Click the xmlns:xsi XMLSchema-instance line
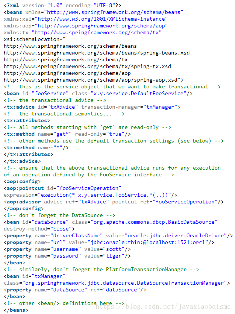Image resolution: width=235 pixels, height=314 pixels. tap(86, 19)
